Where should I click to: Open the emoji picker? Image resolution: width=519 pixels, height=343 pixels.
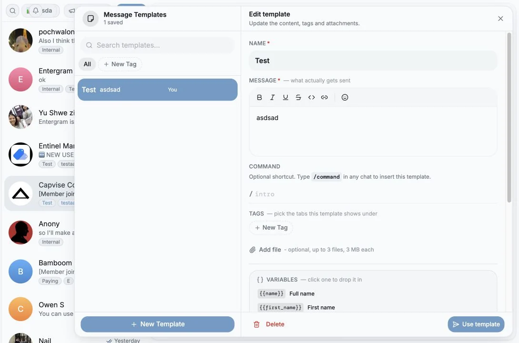click(345, 97)
